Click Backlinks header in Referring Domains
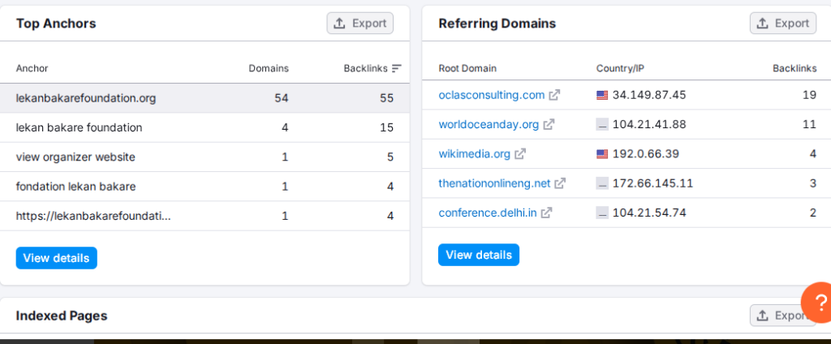Screen dimensions: 831x344 point(794,68)
